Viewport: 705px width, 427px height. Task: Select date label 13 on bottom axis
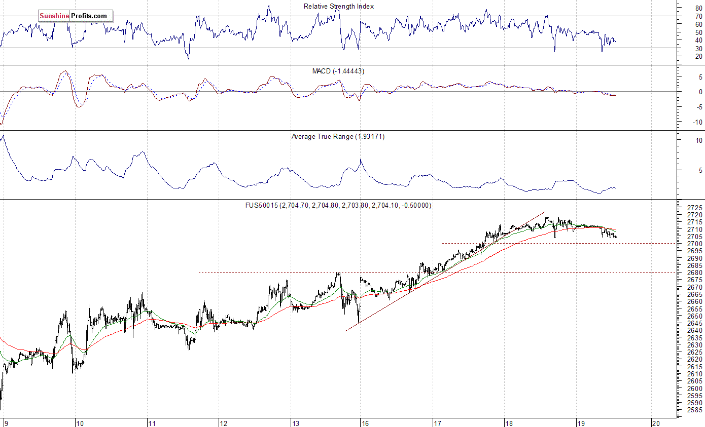coord(295,423)
